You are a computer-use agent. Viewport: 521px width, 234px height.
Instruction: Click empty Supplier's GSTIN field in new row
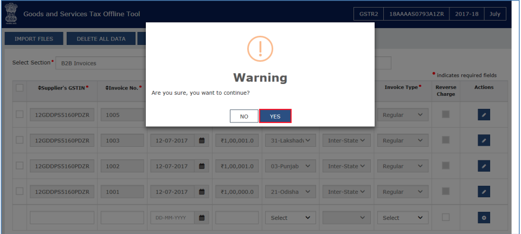point(62,218)
